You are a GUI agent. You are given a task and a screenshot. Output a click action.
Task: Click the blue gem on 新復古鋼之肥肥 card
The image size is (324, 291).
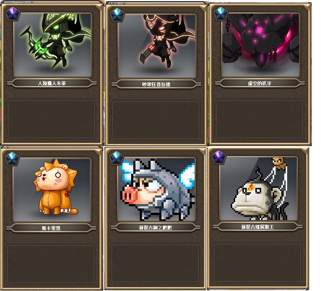(116, 158)
